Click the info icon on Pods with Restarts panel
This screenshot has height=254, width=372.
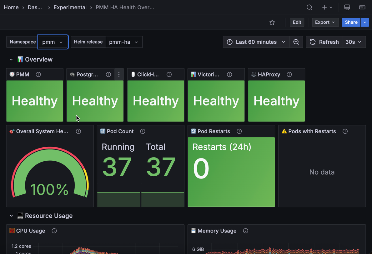tap(345, 131)
